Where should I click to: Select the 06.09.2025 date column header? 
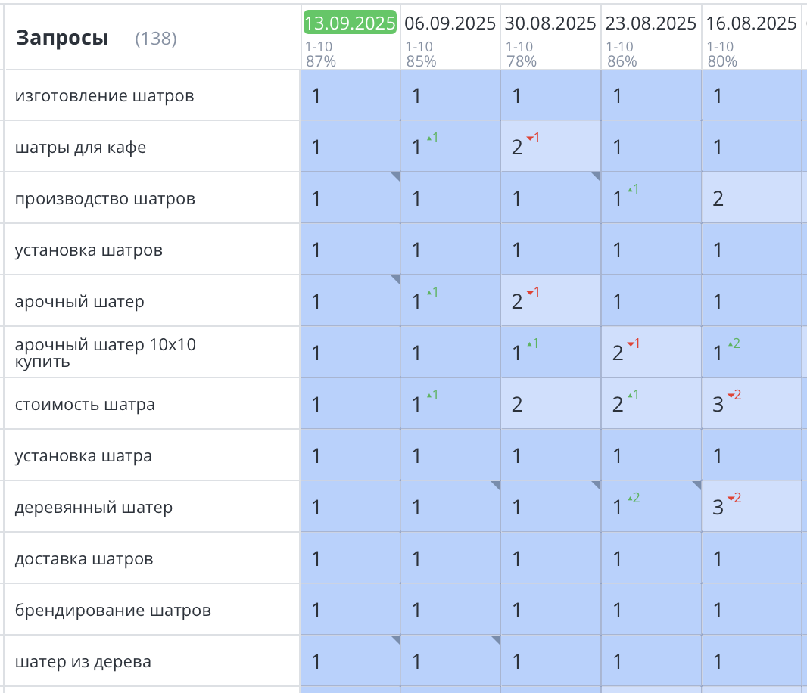450,23
